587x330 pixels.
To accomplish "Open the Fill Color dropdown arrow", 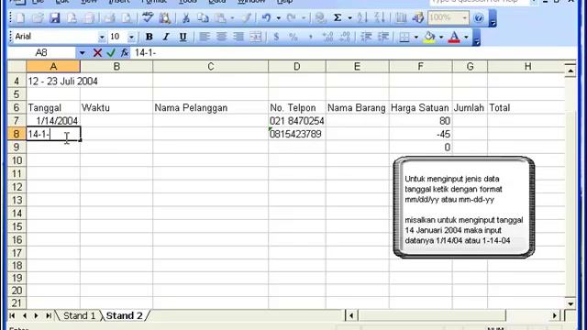I will pyautogui.click(x=441, y=37).
